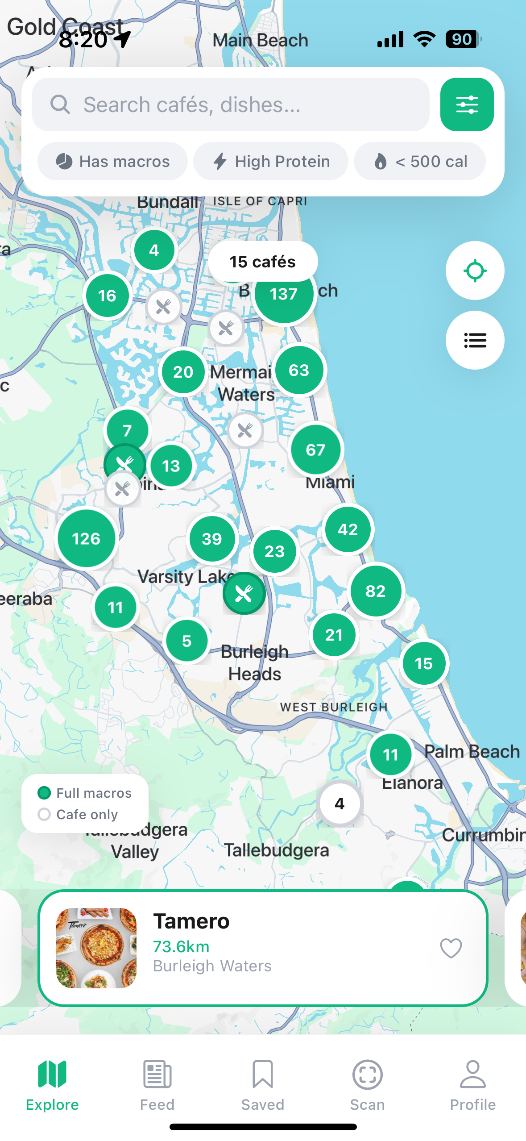Switch to the Scan tab

367,1086
